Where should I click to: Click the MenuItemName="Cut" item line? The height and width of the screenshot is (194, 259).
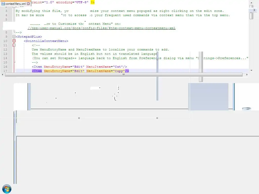[79, 67]
